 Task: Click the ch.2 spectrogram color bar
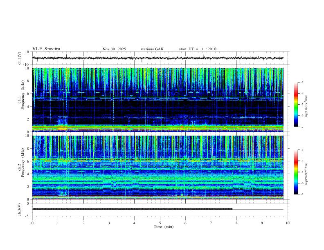[x=296, y=172]
